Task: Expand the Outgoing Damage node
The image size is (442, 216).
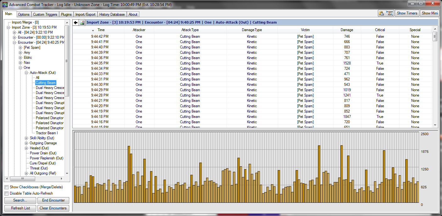Action: pos(26,143)
